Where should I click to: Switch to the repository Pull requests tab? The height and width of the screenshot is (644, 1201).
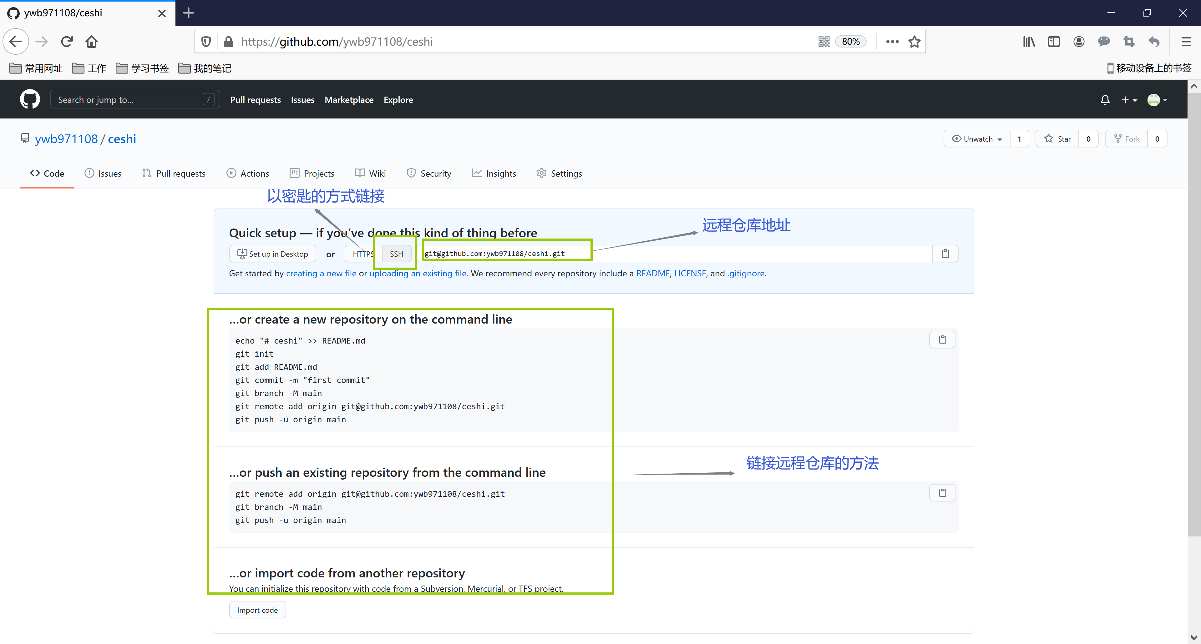tap(174, 174)
